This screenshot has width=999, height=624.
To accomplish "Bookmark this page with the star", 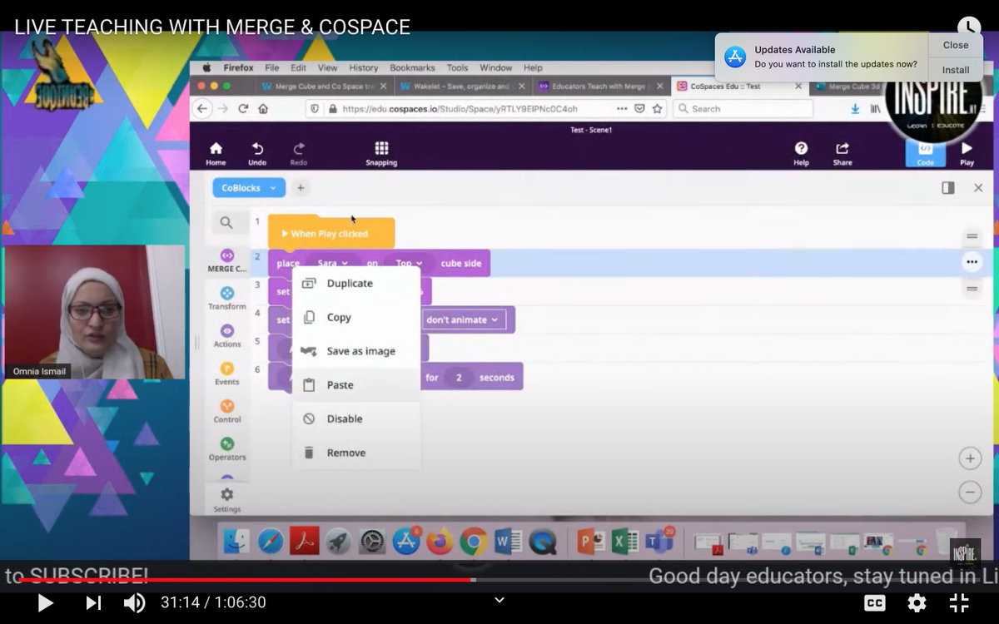I will [657, 108].
